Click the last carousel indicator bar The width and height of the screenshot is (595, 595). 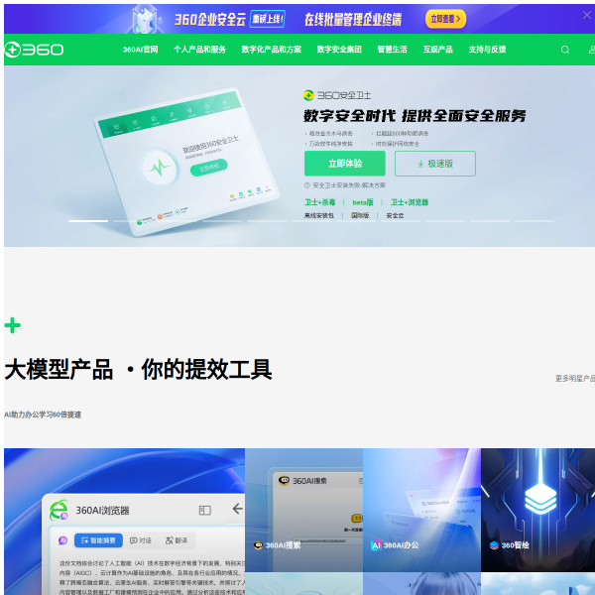click(535, 221)
